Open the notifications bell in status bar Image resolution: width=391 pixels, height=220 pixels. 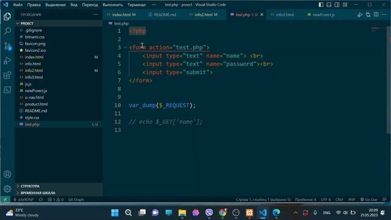[384, 200]
